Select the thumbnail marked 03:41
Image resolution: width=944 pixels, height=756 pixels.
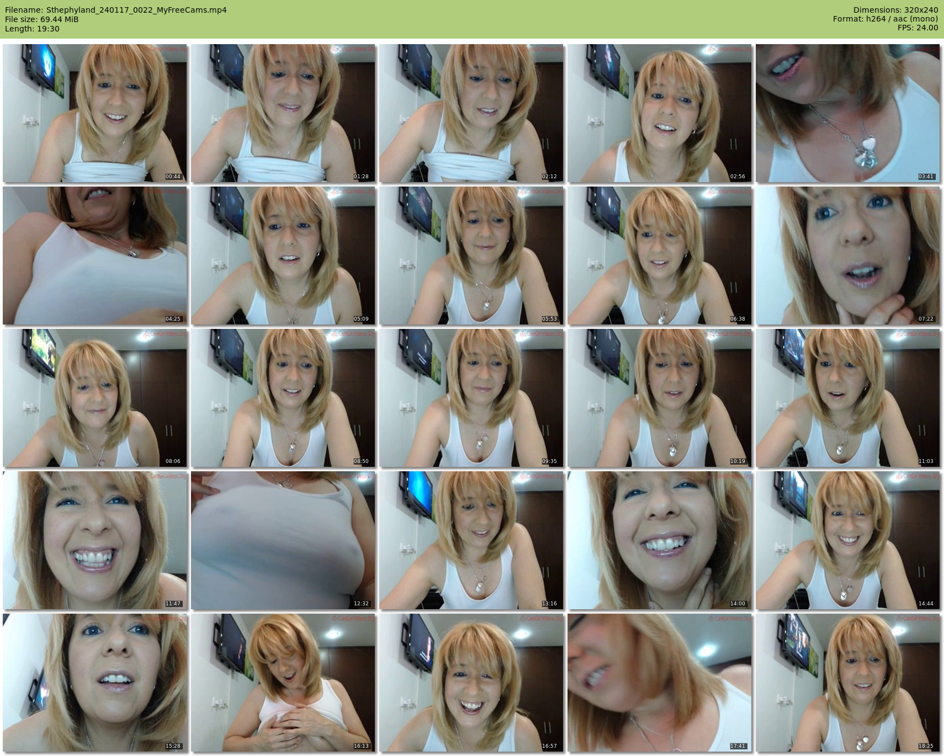coord(847,113)
